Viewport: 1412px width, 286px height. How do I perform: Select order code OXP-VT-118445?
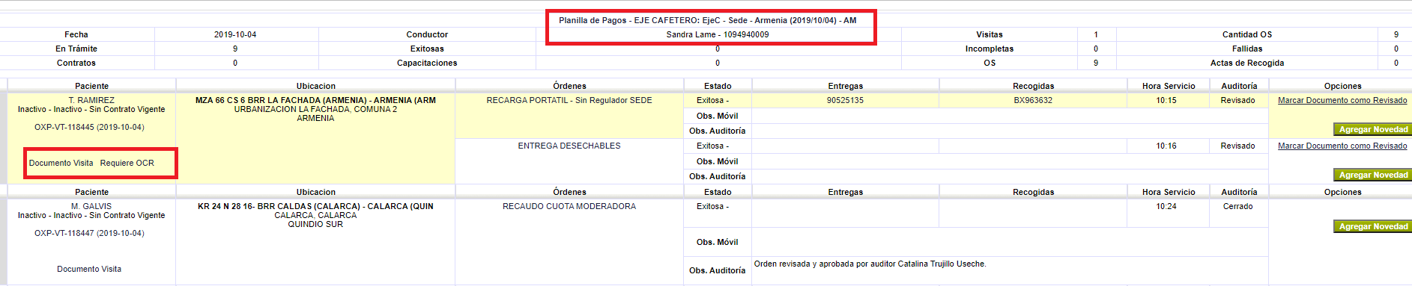click(x=89, y=127)
